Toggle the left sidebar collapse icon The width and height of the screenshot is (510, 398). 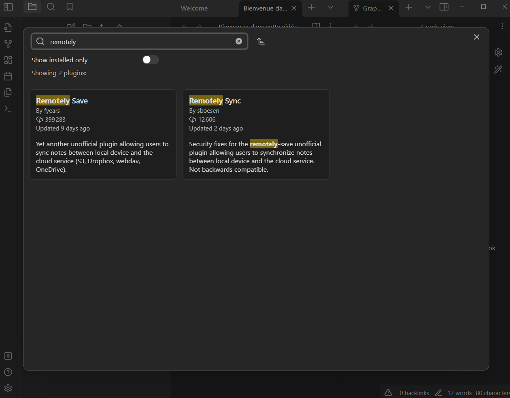click(x=8, y=7)
